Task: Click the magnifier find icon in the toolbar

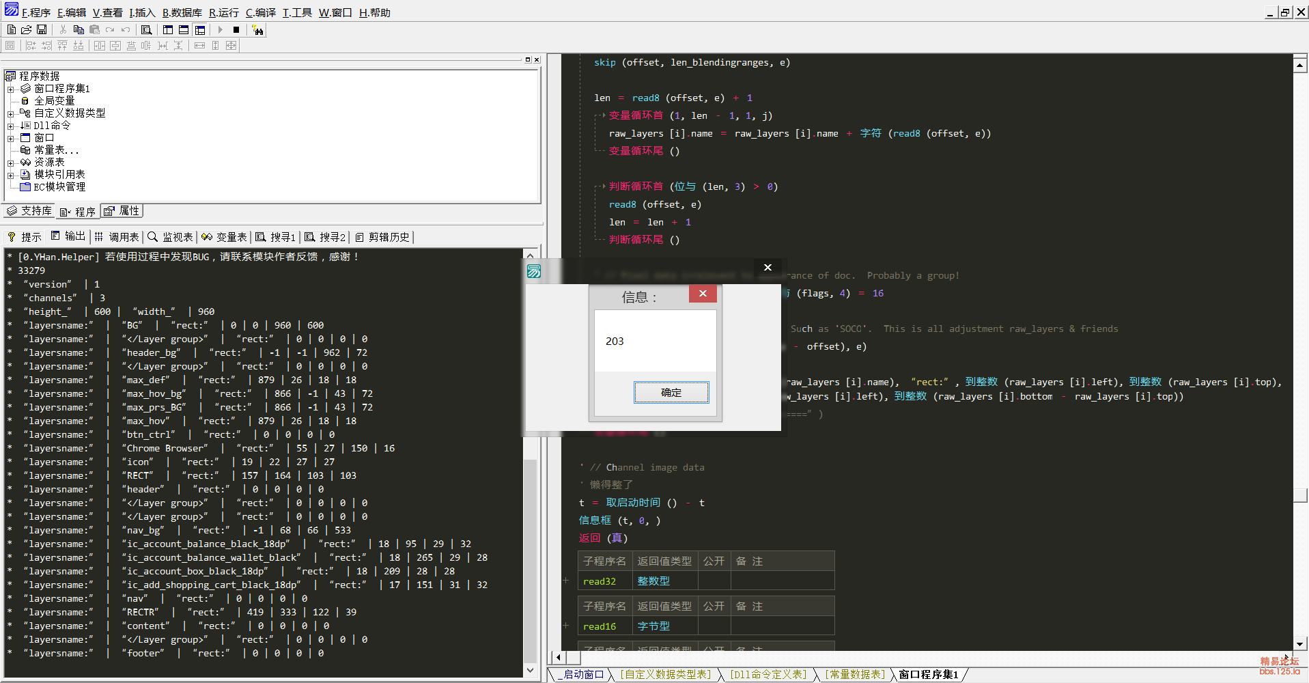Action: (146, 30)
